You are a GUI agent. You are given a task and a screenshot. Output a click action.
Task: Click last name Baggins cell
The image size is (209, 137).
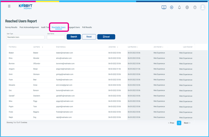point(36,112)
